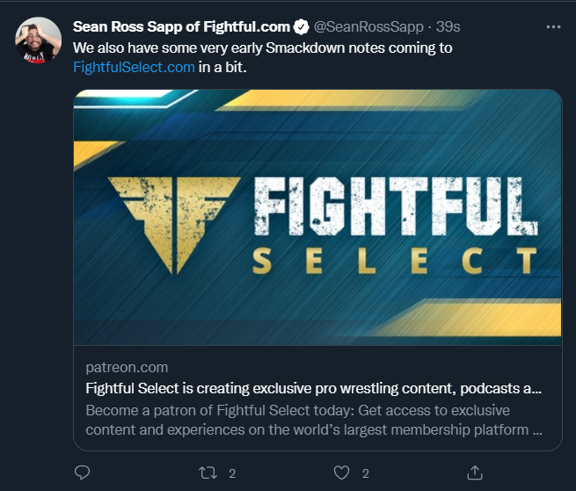Click the reply speech bubble icon
The image size is (576, 491).
click(x=82, y=473)
